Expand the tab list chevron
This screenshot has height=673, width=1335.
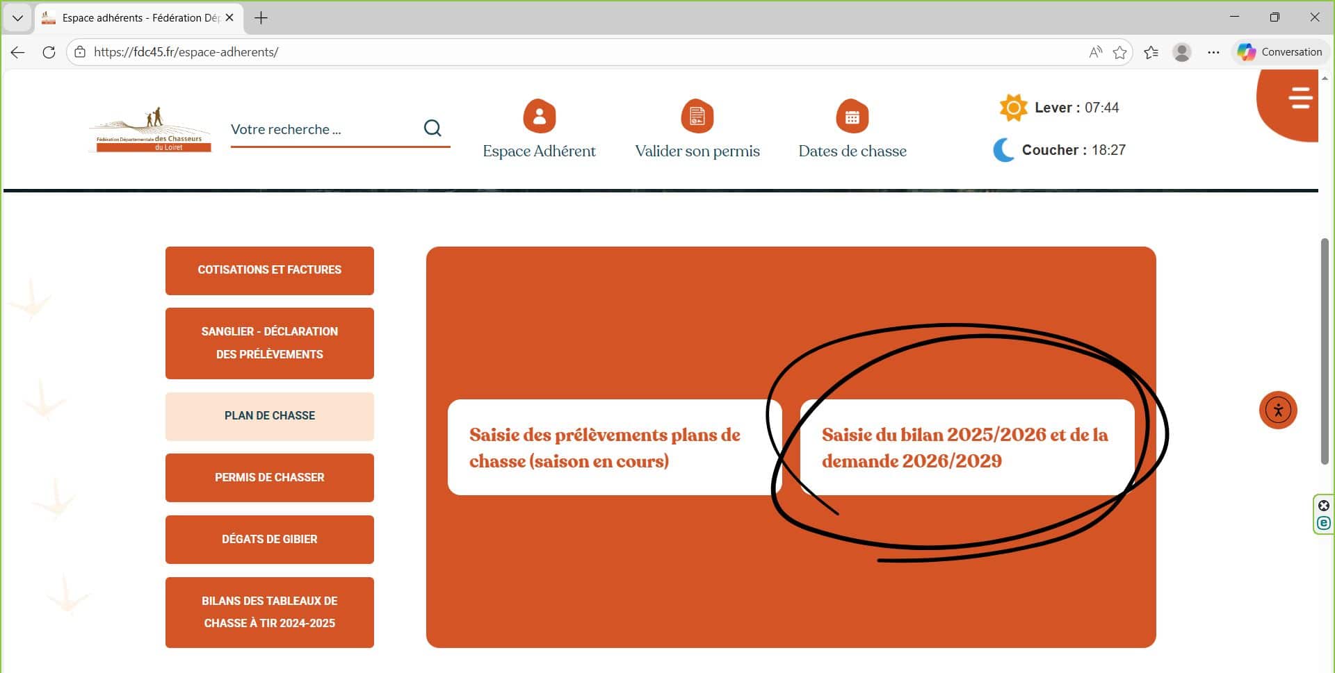pos(17,18)
